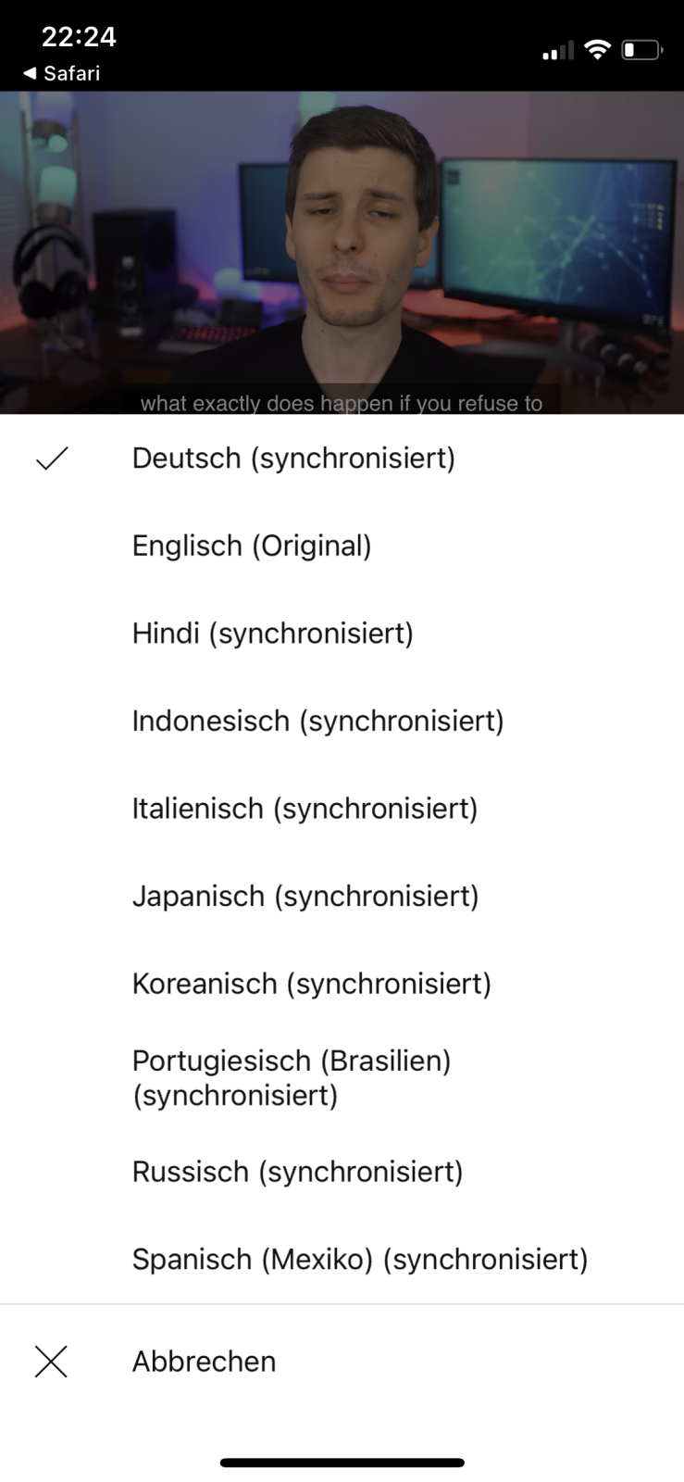Tap the clock showing 22:24
The image size is (684, 1482).
click(x=79, y=37)
